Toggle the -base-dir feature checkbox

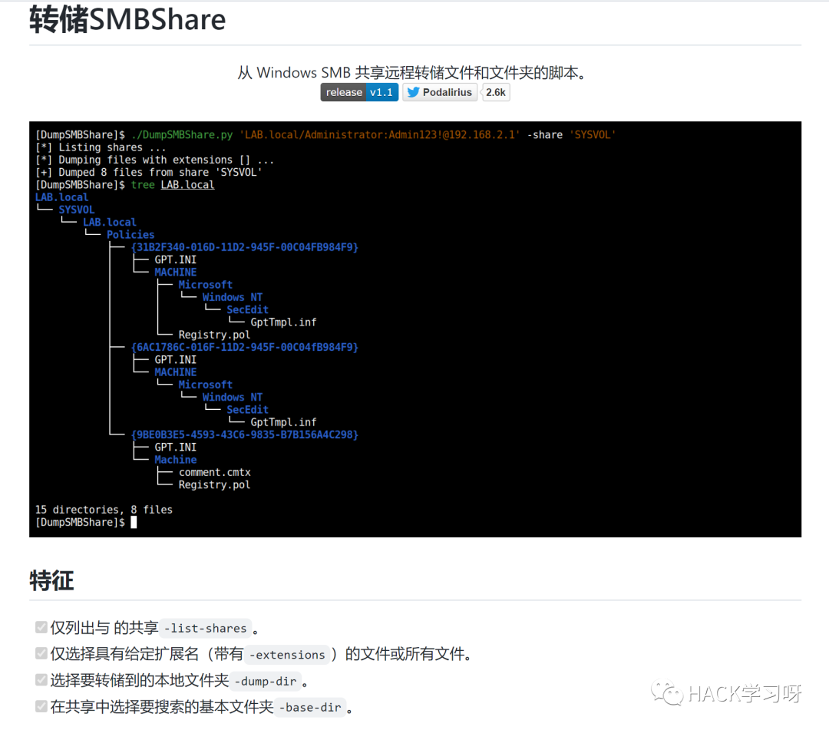tap(41, 706)
